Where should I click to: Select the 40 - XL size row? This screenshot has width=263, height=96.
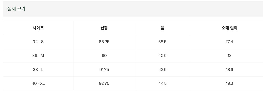[133, 83]
